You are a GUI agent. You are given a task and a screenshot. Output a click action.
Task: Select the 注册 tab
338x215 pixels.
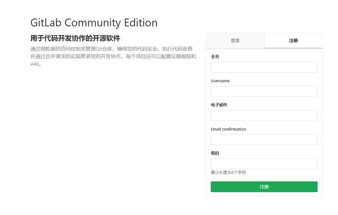tap(293, 41)
